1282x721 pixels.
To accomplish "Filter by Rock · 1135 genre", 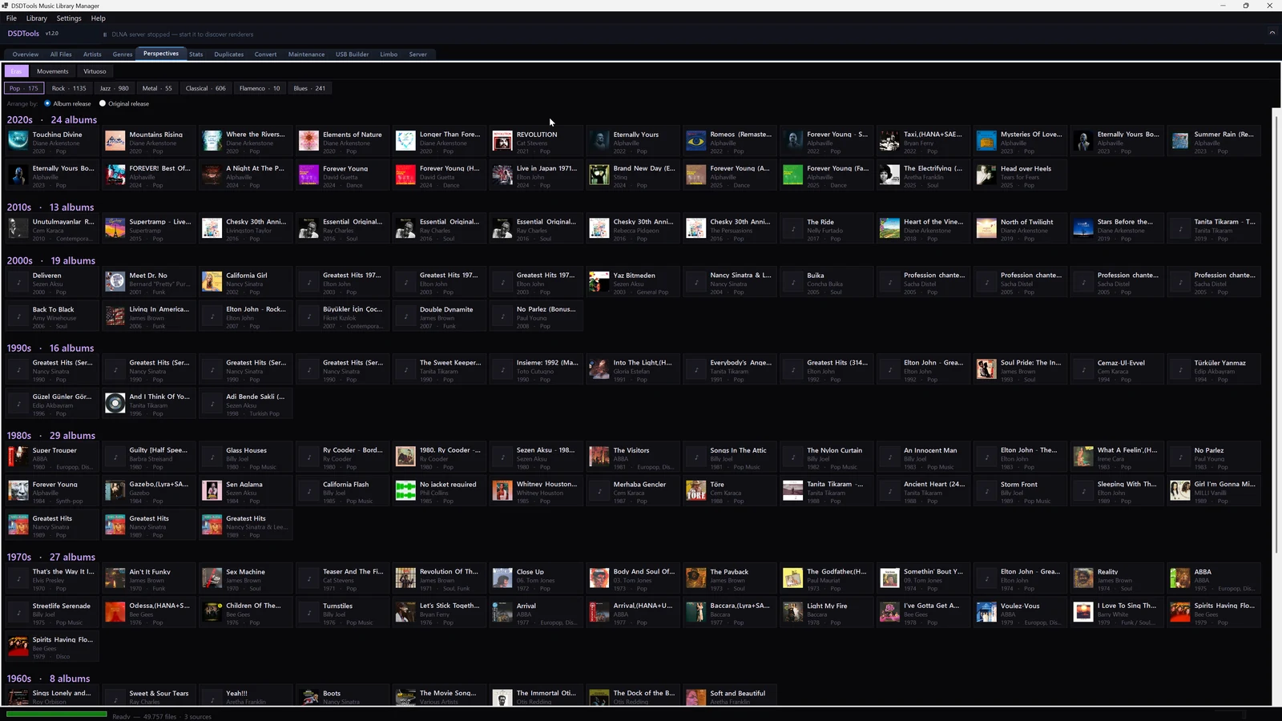I will 69,88.
